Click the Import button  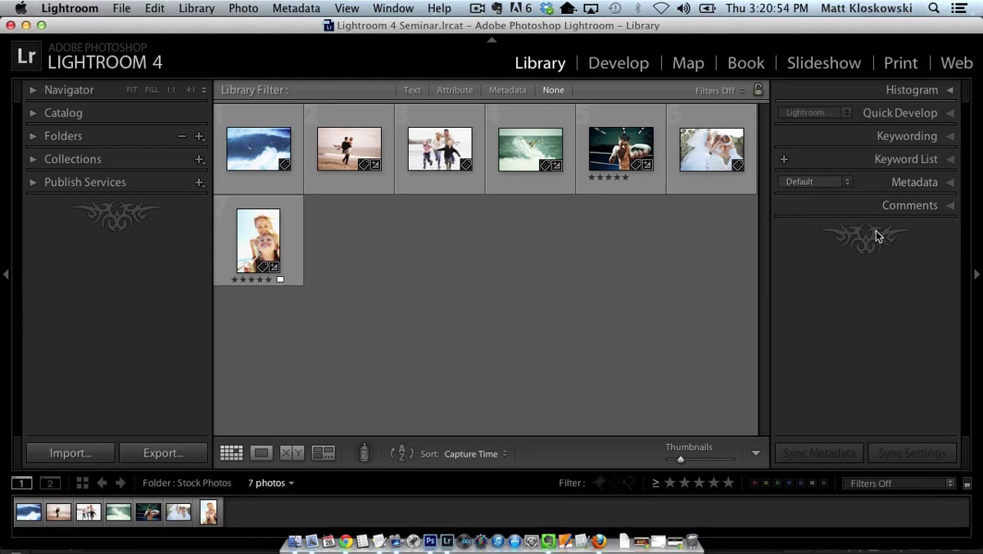point(70,453)
